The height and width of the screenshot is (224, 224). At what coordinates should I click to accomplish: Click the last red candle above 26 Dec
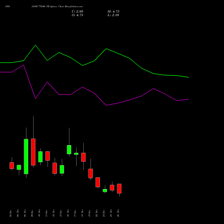(x=119, y=189)
